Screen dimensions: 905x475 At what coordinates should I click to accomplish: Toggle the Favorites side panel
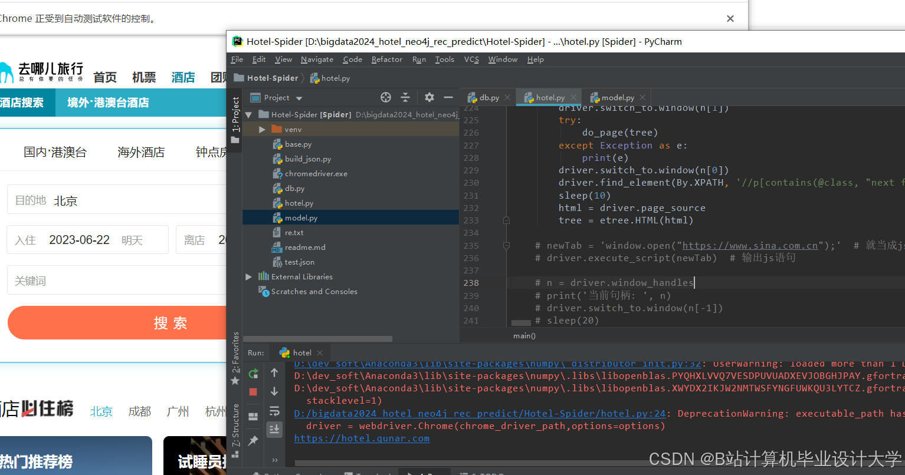(x=235, y=358)
